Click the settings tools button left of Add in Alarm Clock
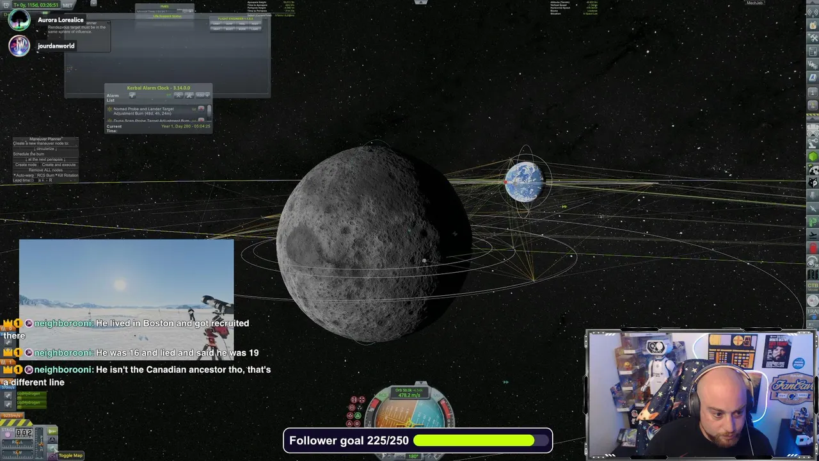The image size is (819, 461). pos(189,95)
